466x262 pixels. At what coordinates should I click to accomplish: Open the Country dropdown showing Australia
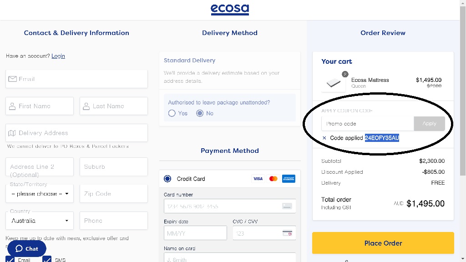40,221
